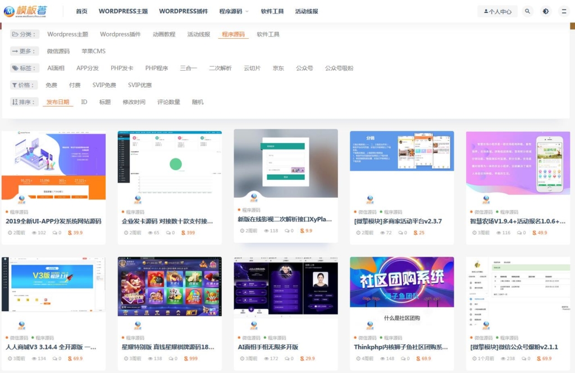Sort the list by ID

click(84, 102)
